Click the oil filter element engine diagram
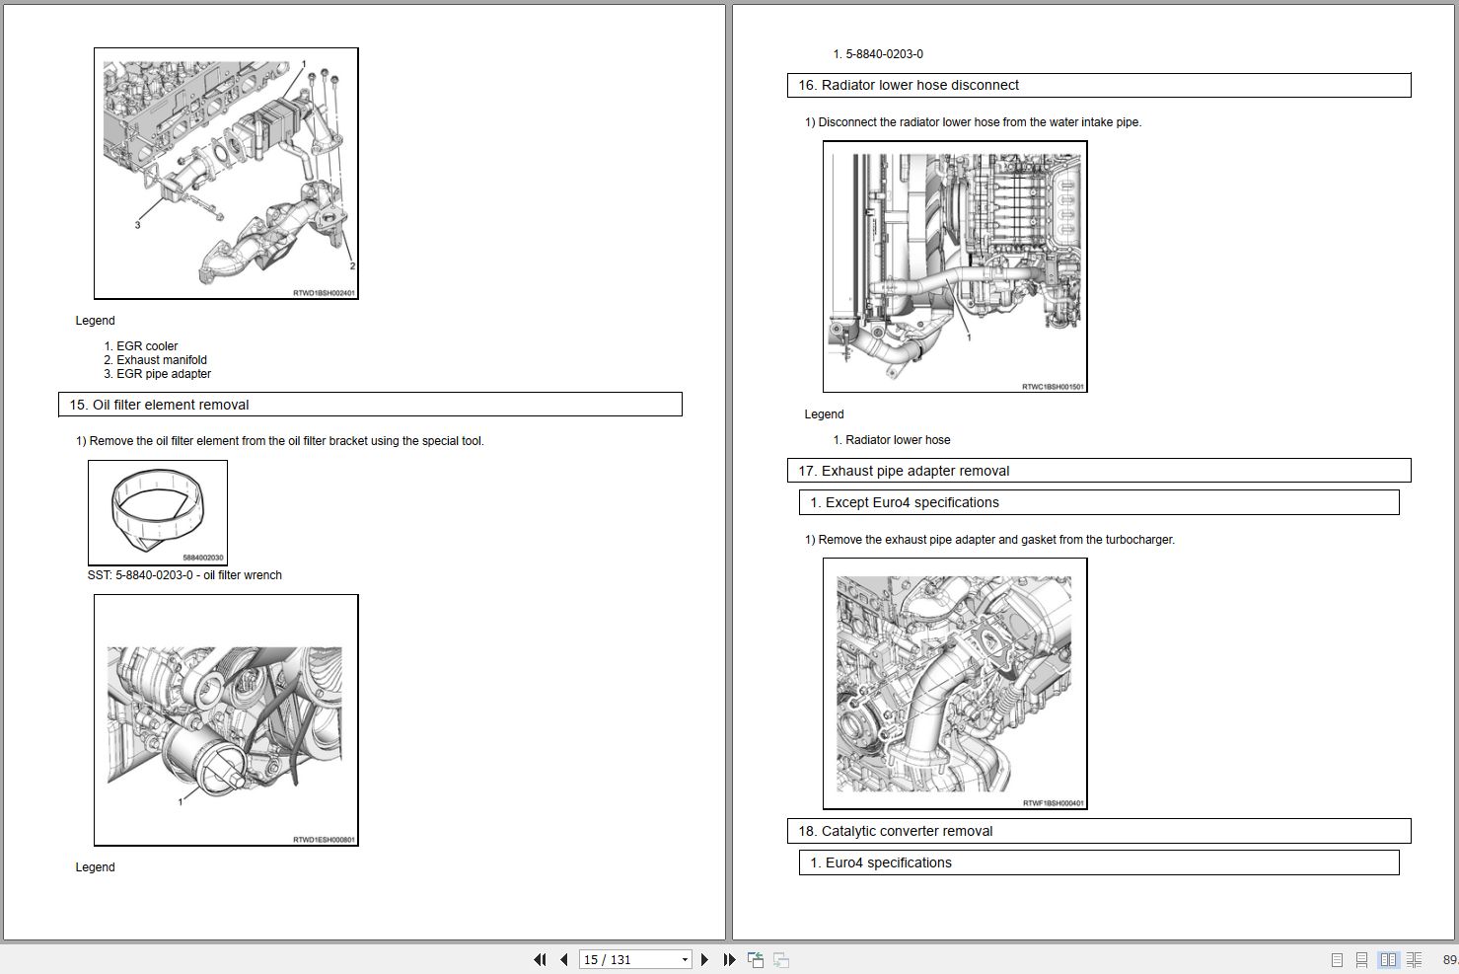 226,720
